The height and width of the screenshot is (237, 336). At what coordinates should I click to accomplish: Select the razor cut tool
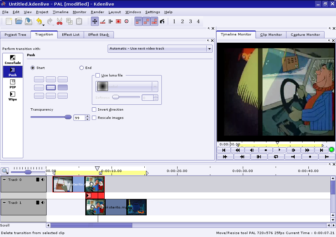tap(102, 21)
